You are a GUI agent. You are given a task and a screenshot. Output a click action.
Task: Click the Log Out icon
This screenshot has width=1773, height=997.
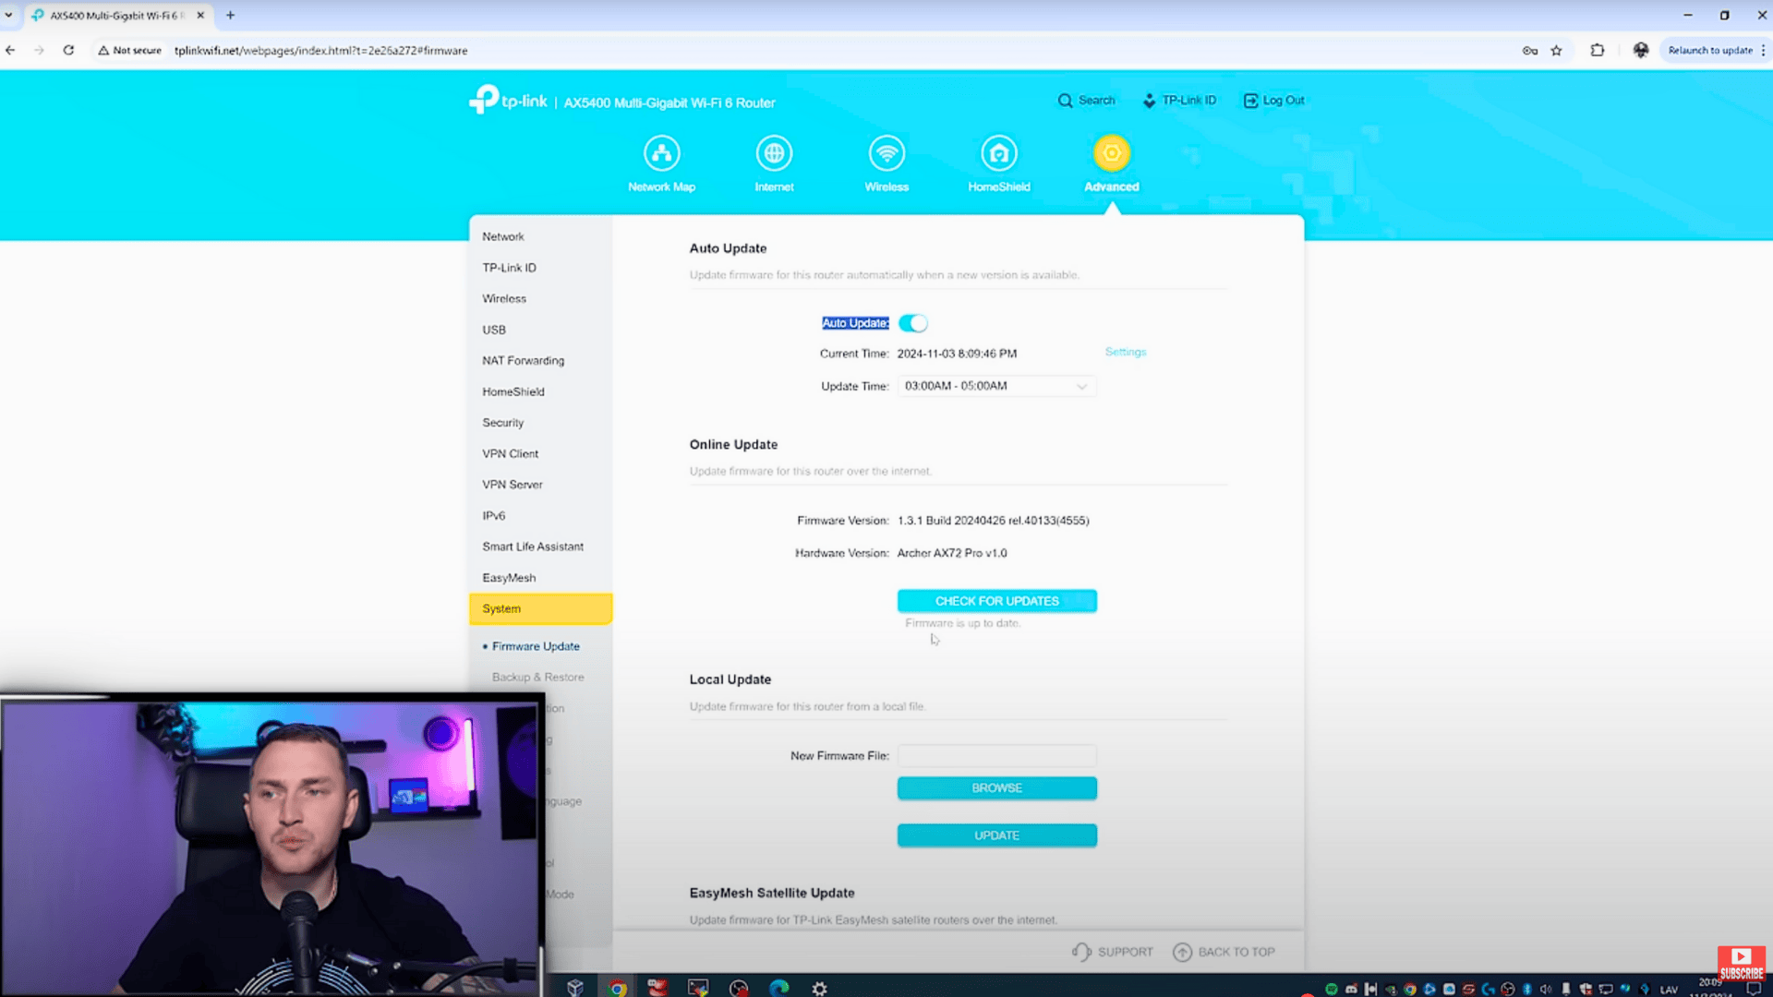coord(1250,101)
